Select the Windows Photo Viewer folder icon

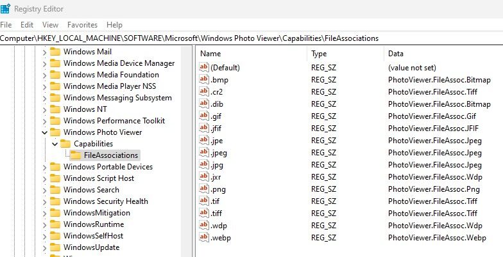55,132
